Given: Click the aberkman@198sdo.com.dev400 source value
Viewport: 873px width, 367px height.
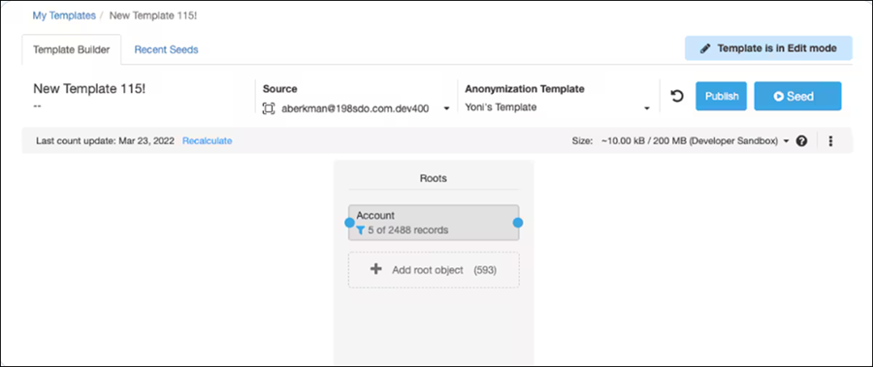Looking at the screenshot, I should [x=355, y=109].
